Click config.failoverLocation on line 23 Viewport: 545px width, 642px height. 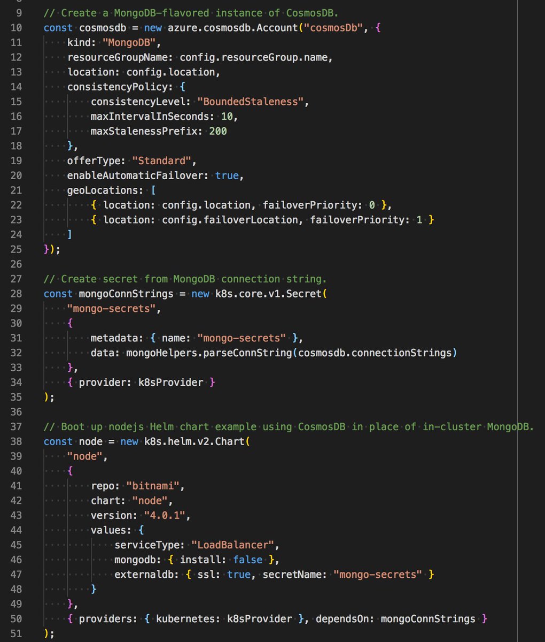tap(230, 220)
